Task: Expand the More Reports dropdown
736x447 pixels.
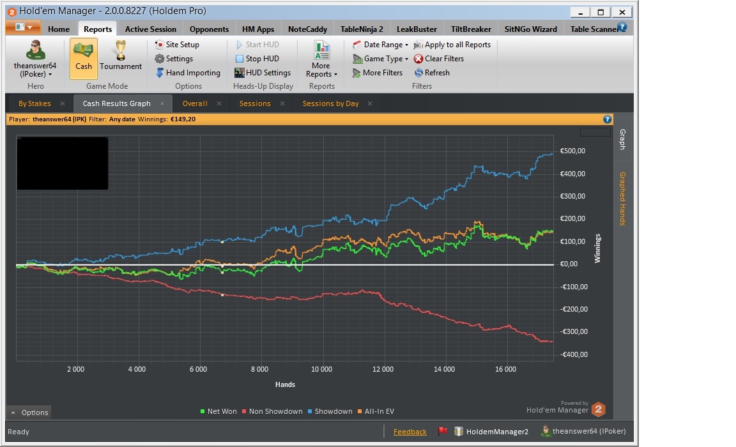Action: [x=321, y=59]
